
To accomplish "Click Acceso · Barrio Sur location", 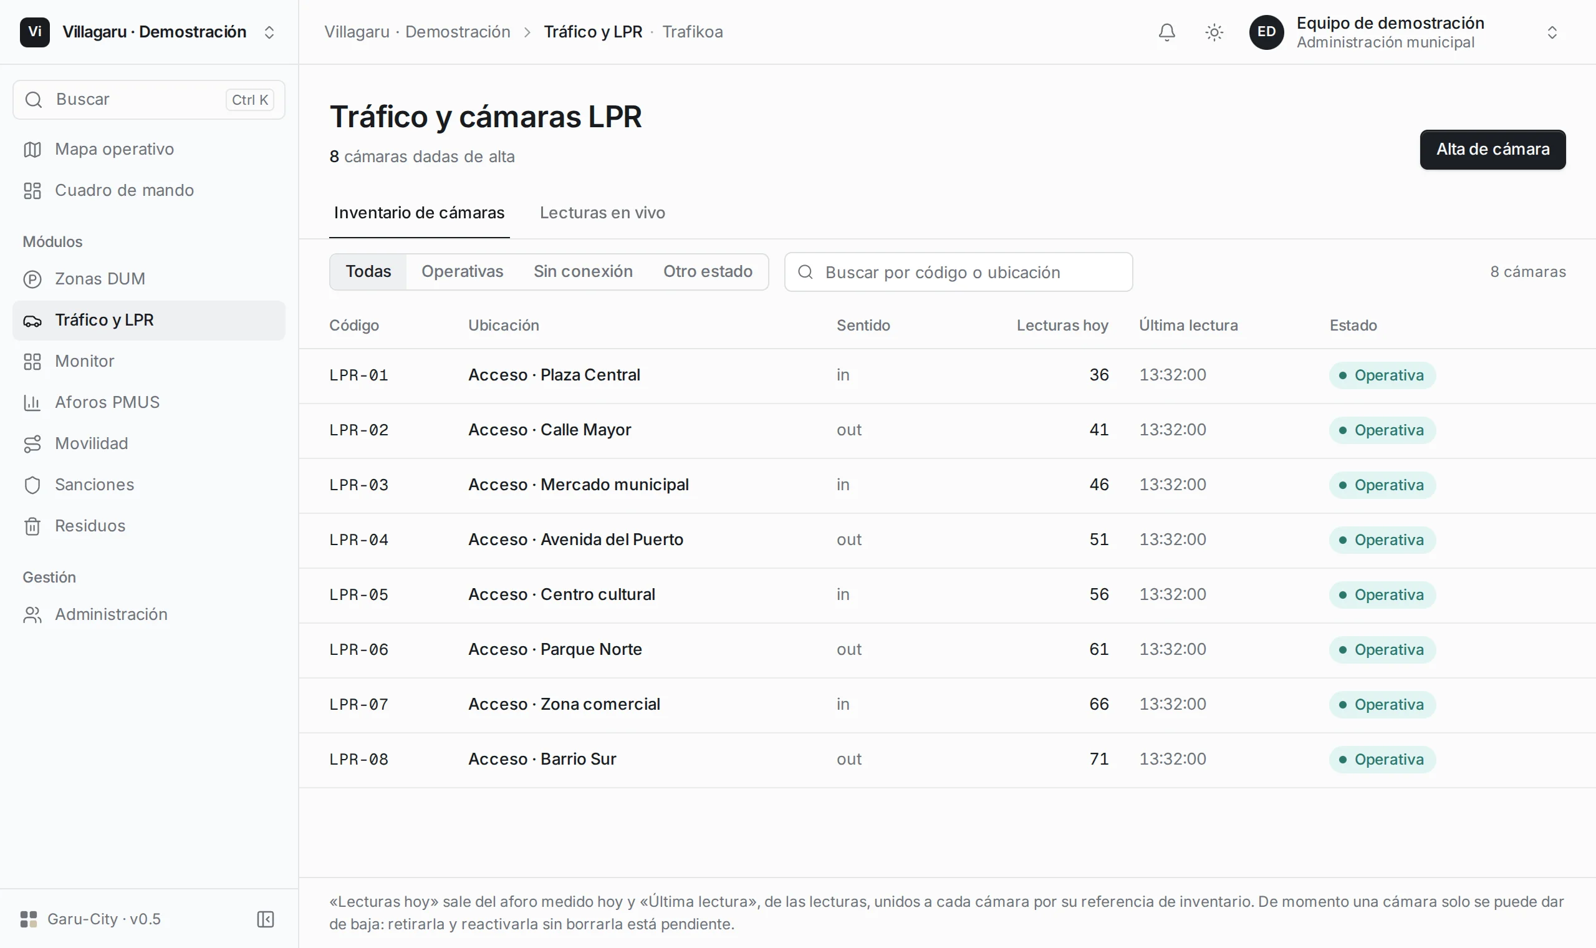I will [542, 759].
